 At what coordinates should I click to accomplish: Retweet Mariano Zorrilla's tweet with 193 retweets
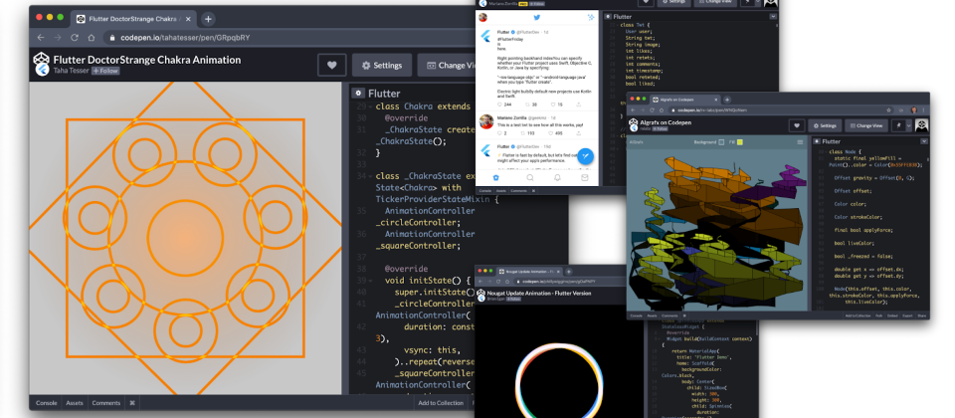[x=523, y=132]
